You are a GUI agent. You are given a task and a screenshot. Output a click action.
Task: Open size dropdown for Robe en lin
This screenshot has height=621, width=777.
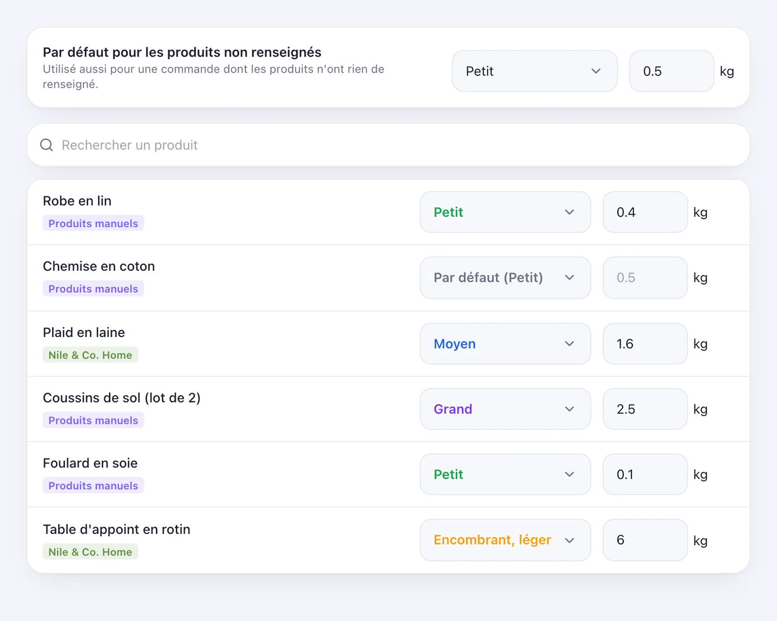[x=505, y=212]
